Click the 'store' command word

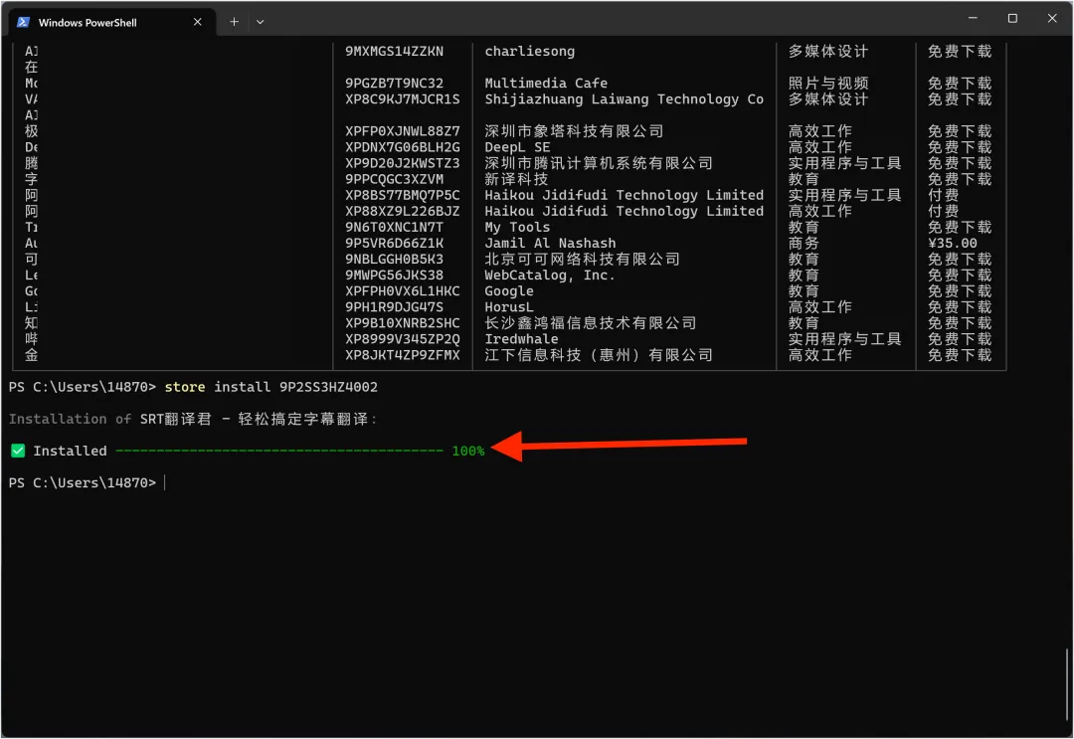point(185,387)
